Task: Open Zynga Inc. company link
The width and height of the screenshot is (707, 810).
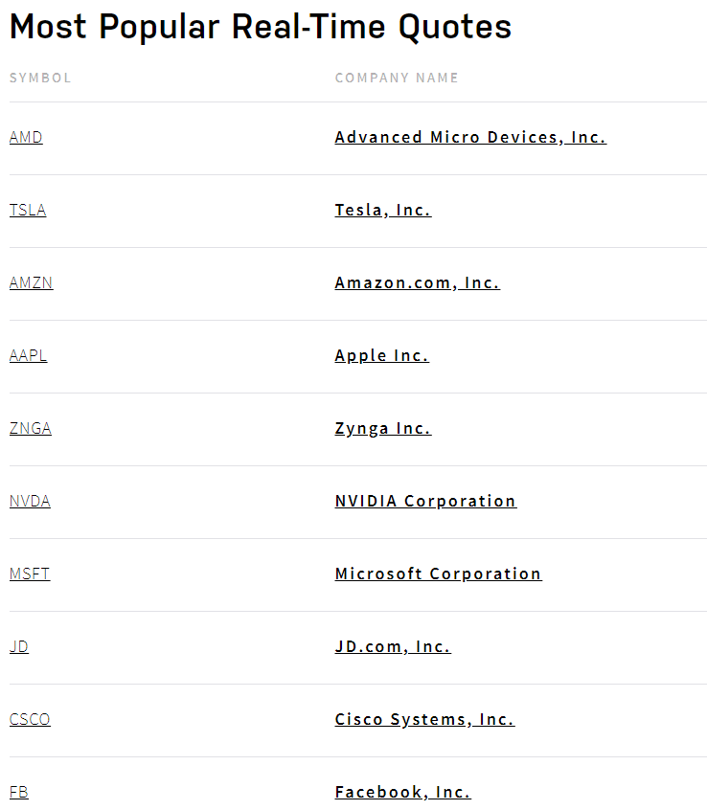Action: click(382, 429)
